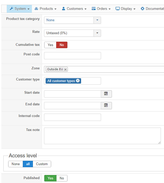This screenshot has height=183, width=164.
Task: Select None access level
Action: pos(16,164)
